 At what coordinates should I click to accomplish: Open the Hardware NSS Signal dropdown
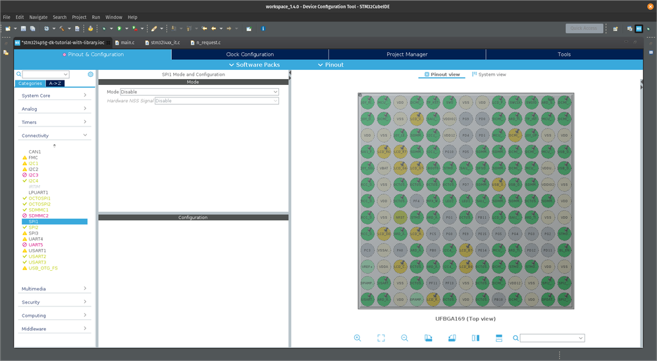(x=217, y=101)
